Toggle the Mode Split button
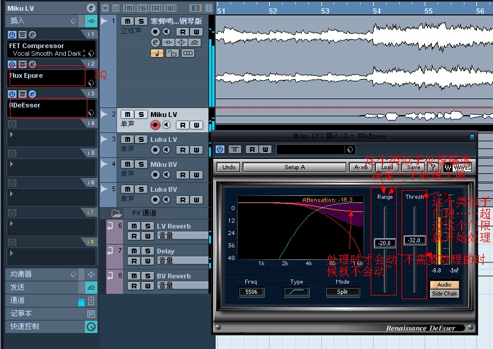The height and width of the screenshot is (349, 493). tap(342, 292)
